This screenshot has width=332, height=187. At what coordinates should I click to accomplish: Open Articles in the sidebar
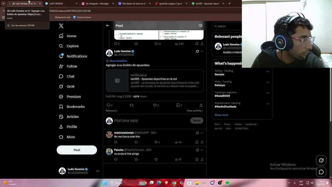[x=69, y=117]
